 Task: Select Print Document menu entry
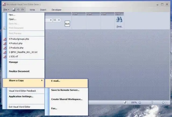26,28
